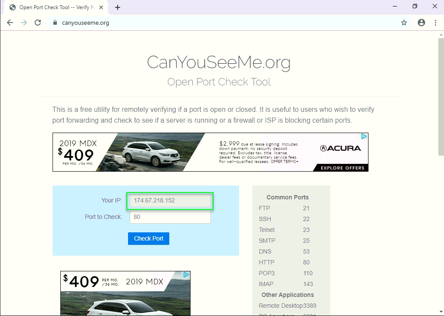Open a new tab with plus icon

coord(118,7)
